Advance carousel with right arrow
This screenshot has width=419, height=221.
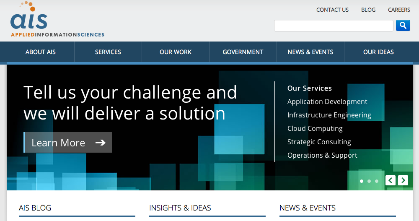(x=403, y=180)
